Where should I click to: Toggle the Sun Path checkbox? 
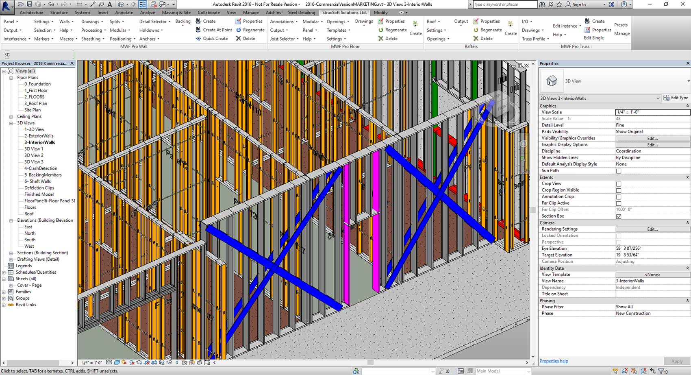point(619,171)
